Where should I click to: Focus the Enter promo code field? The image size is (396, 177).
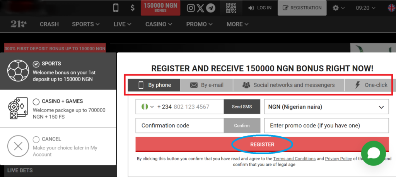click(x=326, y=125)
